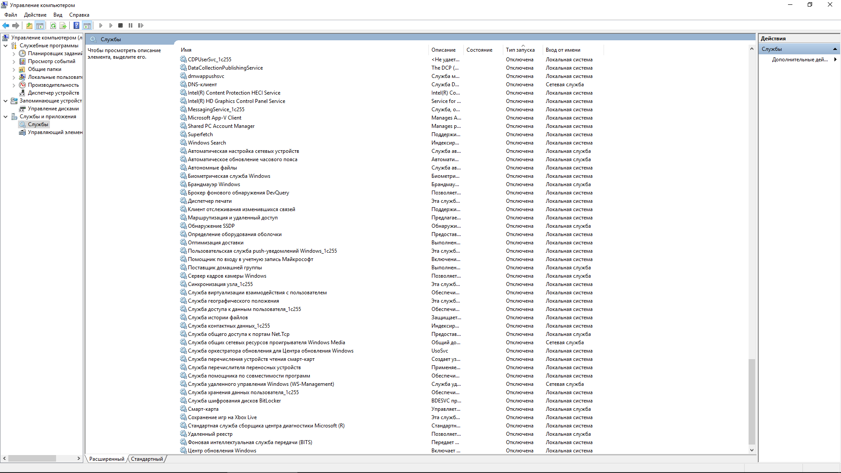Click the services list scroll up arrow
This screenshot has height=473, width=841.
click(x=752, y=49)
